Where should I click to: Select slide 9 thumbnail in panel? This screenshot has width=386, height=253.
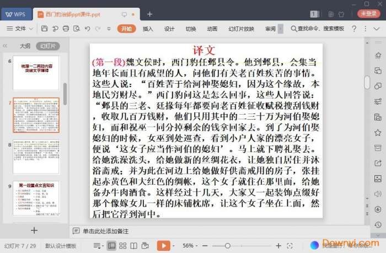pyautogui.click(x=36, y=198)
